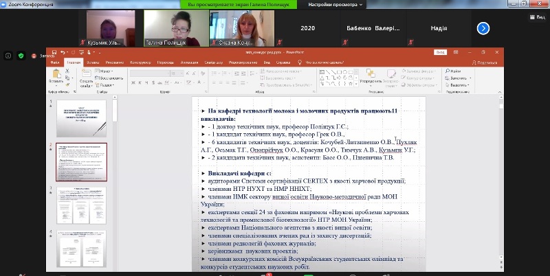Toggle text shadow (S) formatting
550x276 pixels.
click(x=153, y=82)
